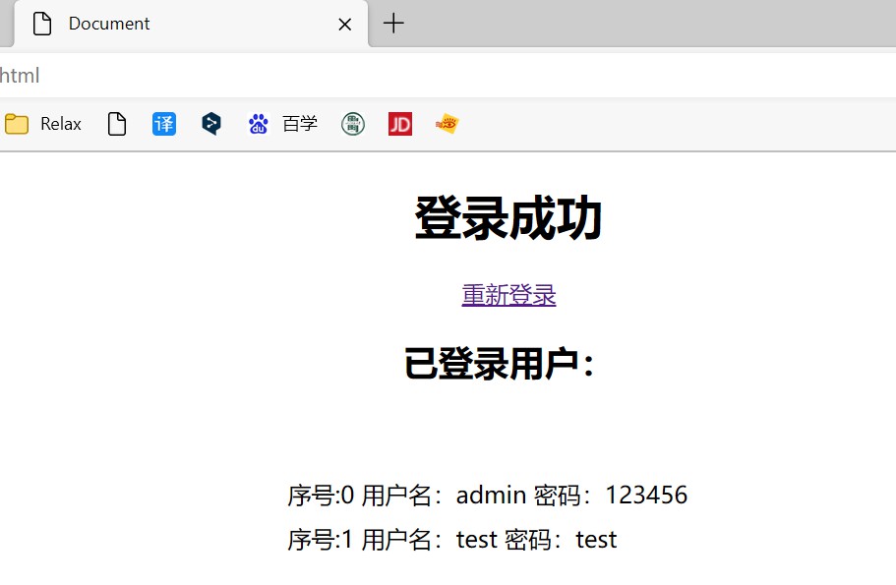The width and height of the screenshot is (896, 585).
Task: Click the admin user record line
Action: pos(487,496)
